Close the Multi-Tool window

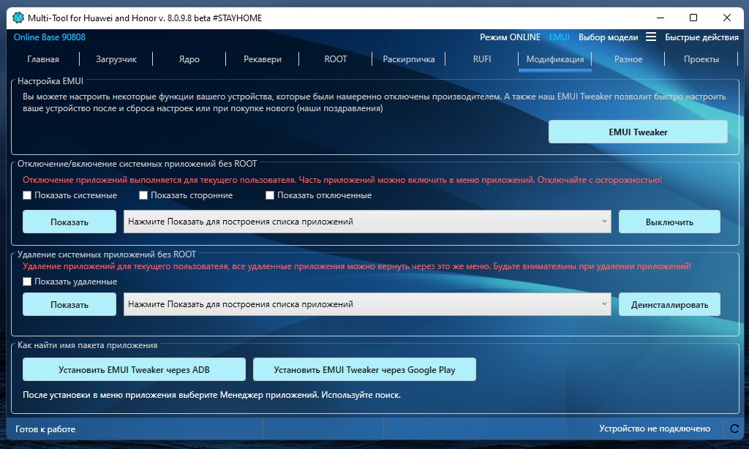727,18
